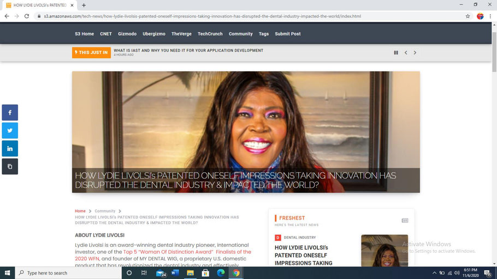497x279 pixels.
Task: Show previous ticker headline
Action: pos(406,52)
